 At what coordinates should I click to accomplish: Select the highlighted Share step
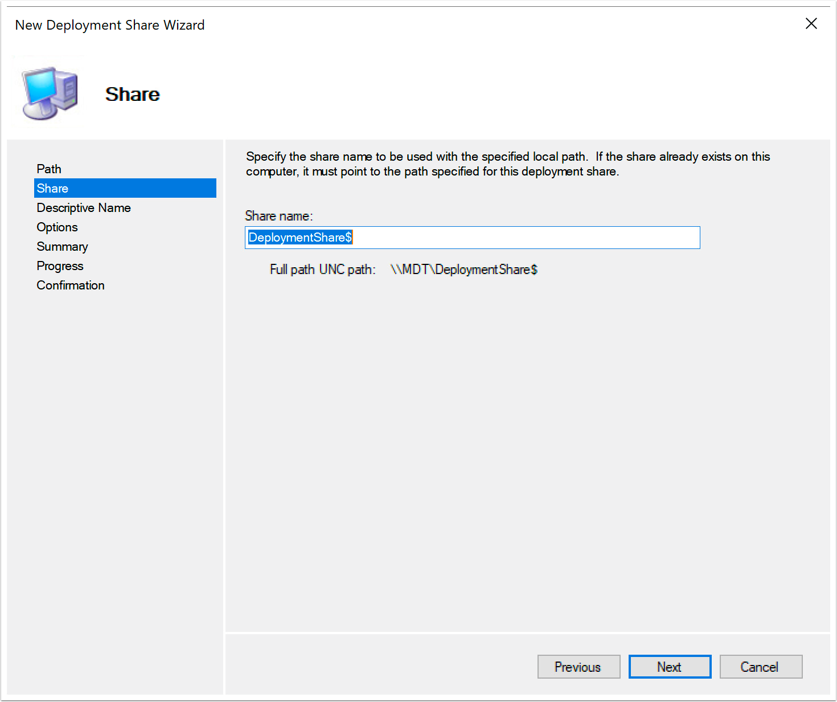(52, 188)
